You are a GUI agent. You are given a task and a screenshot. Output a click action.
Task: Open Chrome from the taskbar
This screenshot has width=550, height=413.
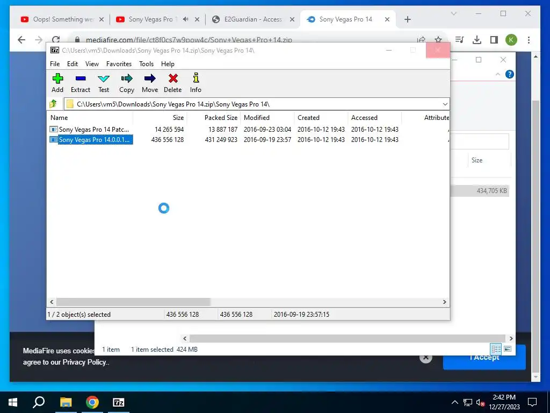pos(92,402)
